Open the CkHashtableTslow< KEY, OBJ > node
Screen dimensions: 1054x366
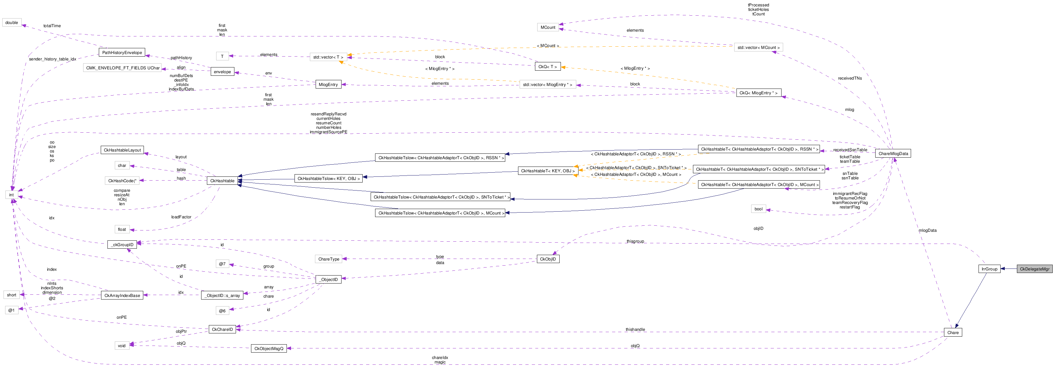pos(328,178)
